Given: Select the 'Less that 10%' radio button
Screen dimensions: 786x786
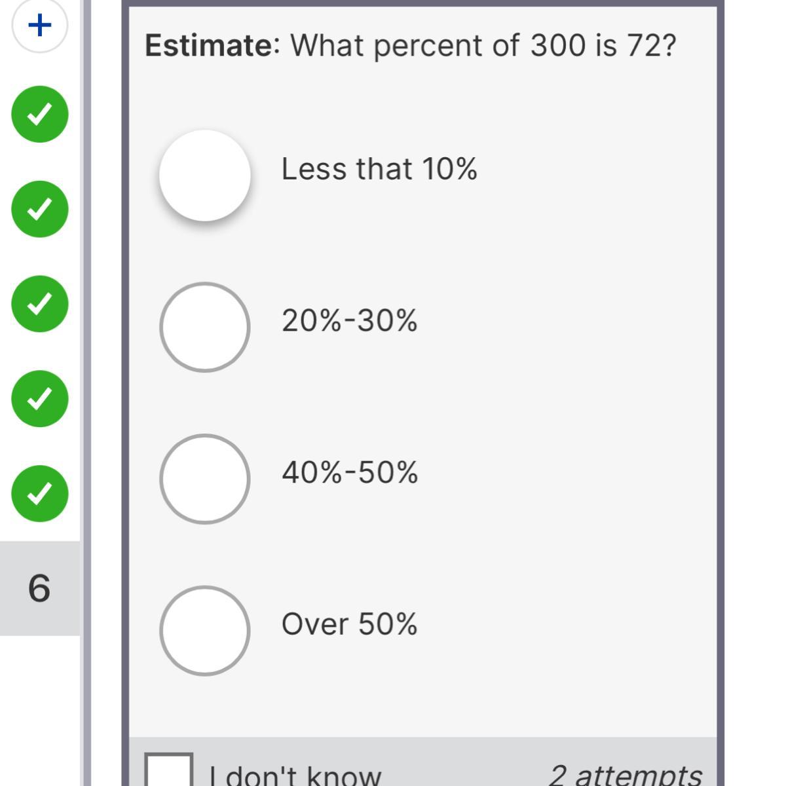Looking at the screenshot, I should pos(205,175).
